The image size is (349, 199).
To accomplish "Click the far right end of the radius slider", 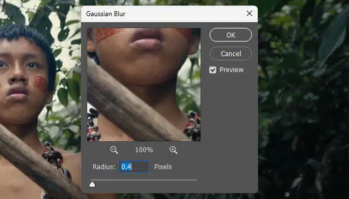I will pos(196,180).
